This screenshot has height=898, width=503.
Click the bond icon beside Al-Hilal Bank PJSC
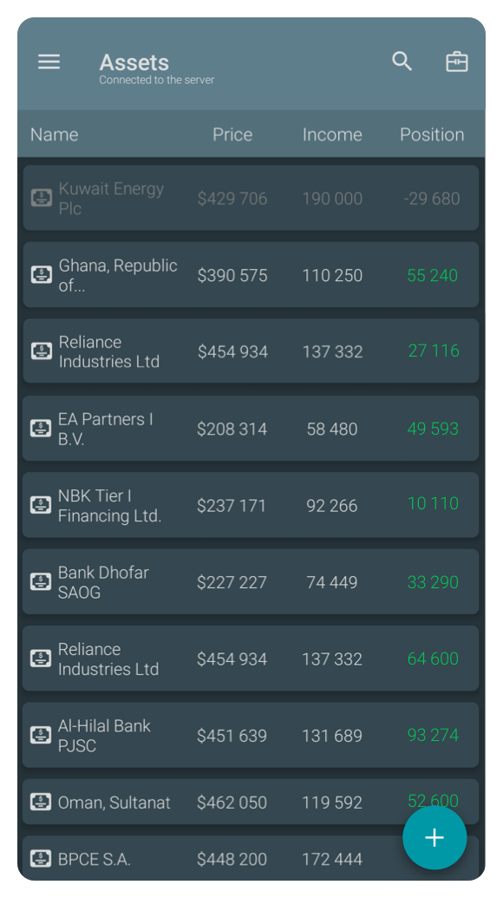click(x=41, y=735)
